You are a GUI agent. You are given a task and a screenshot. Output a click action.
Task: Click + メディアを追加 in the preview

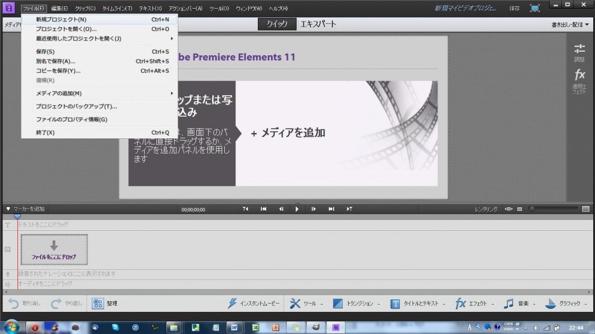[x=288, y=133]
